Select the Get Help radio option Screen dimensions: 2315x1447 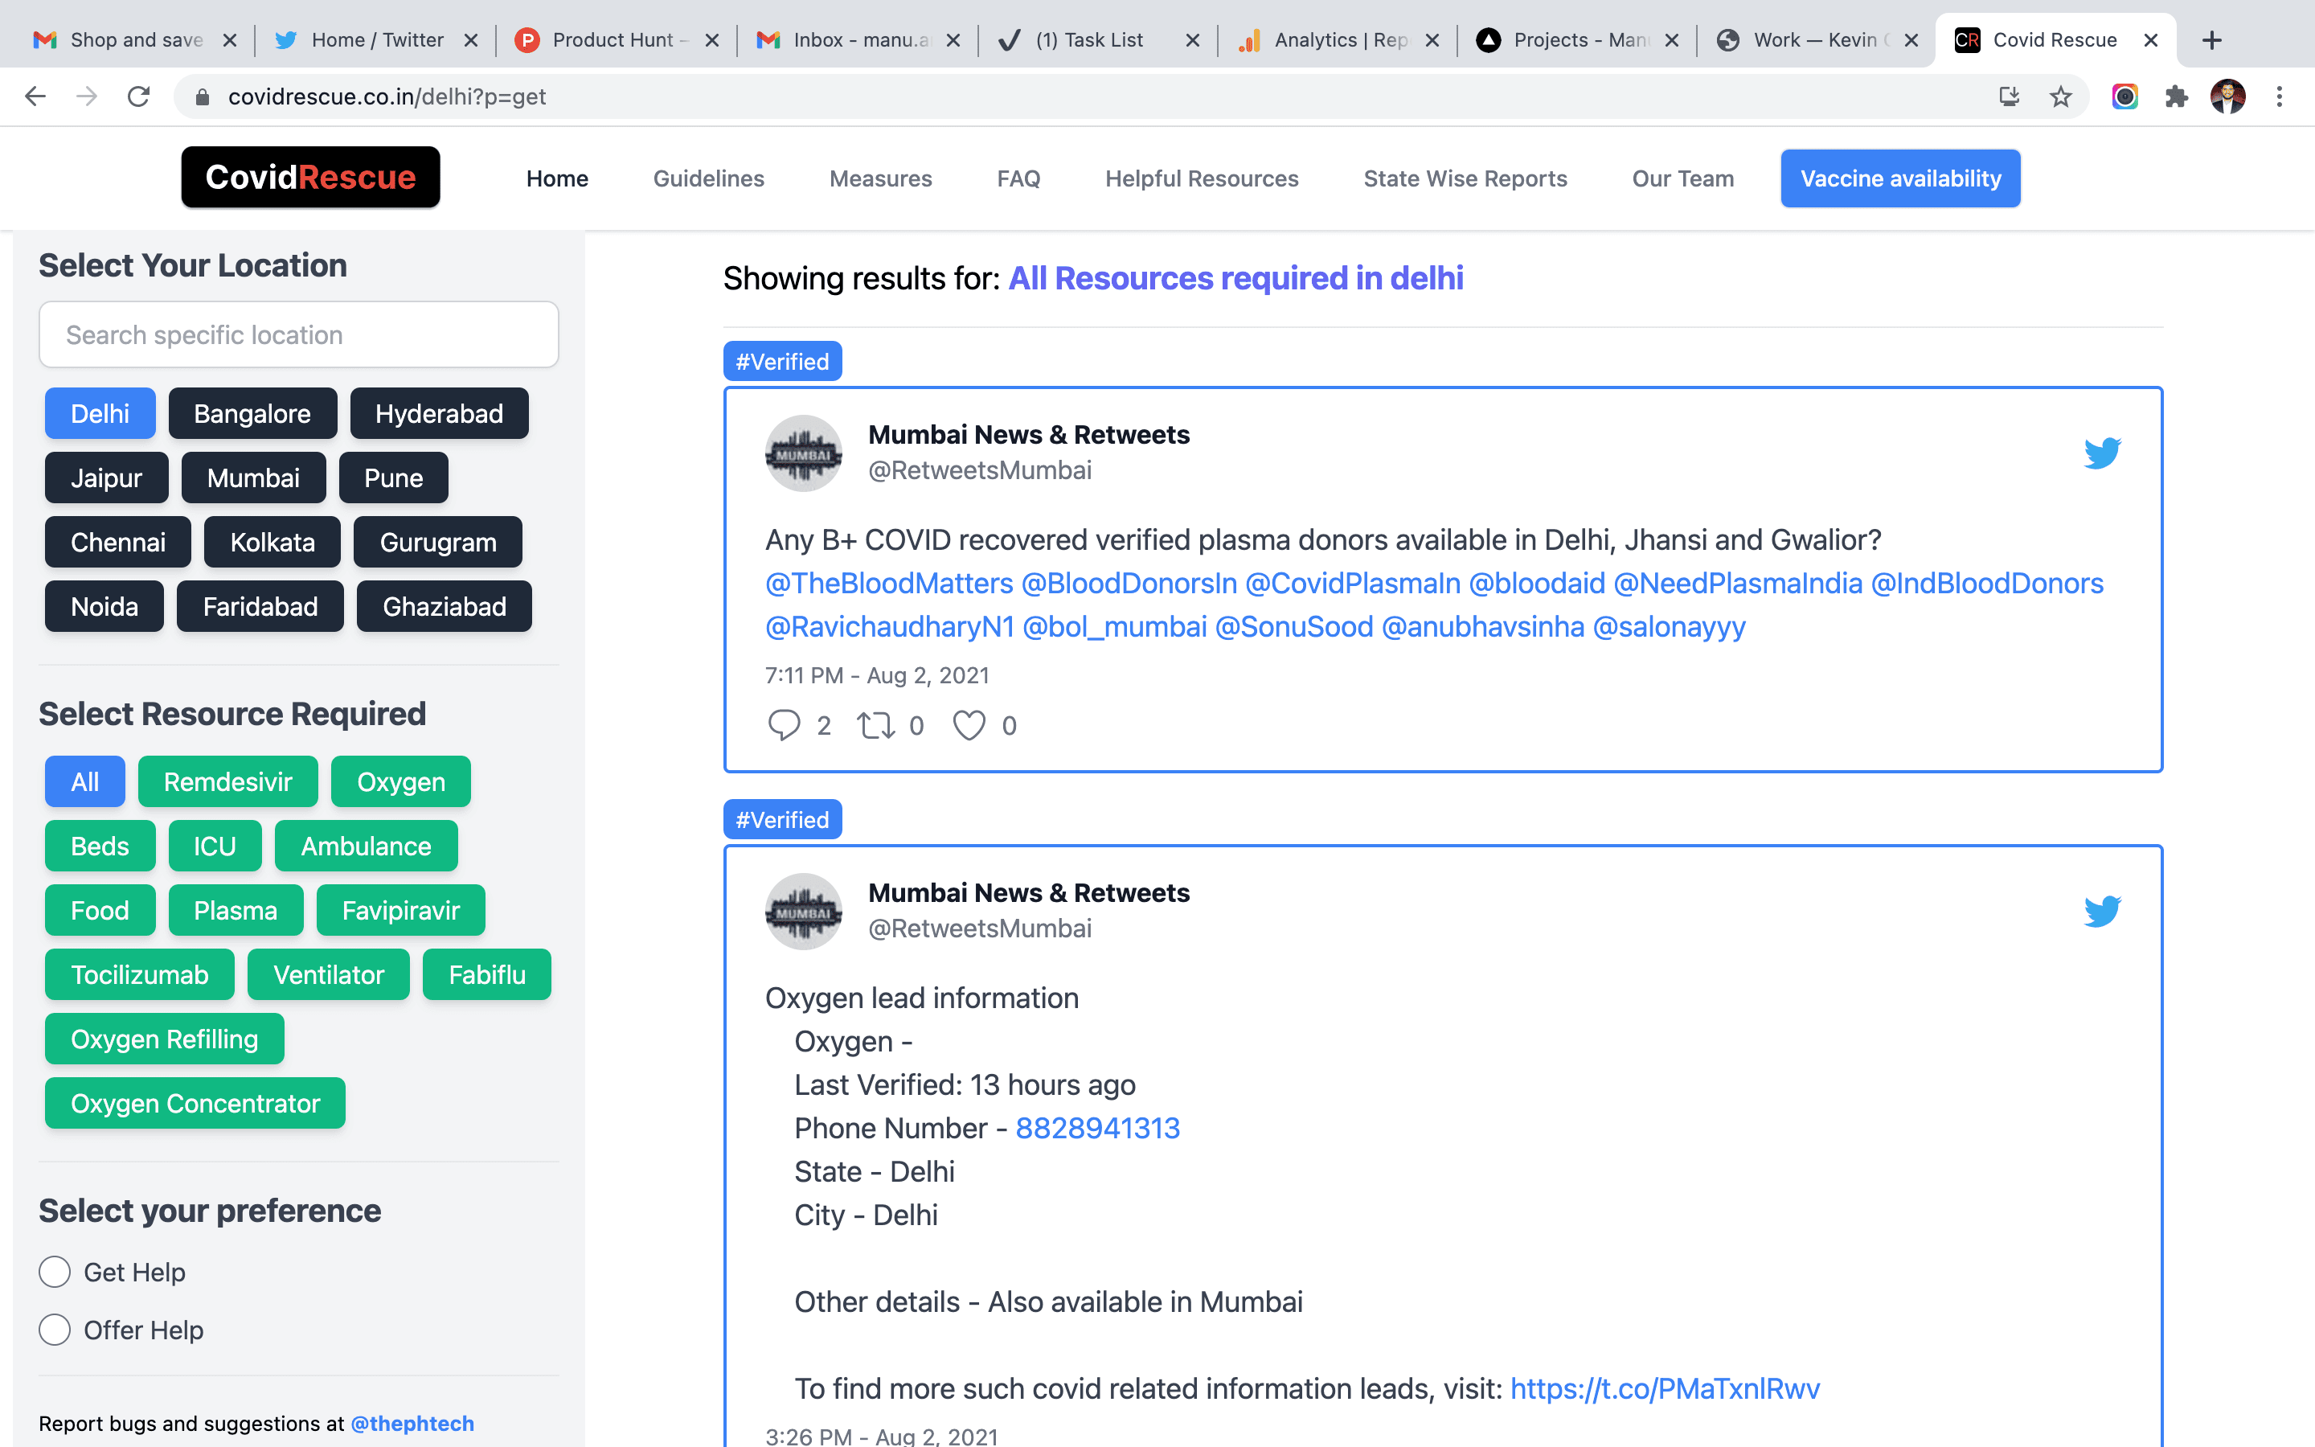coord(55,1272)
